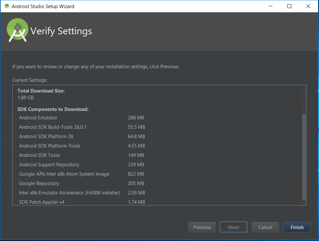Select Android SDK Build-Tools 28.0.1 row
319x241 pixels.
pyautogui.click(x=52, y=127)
